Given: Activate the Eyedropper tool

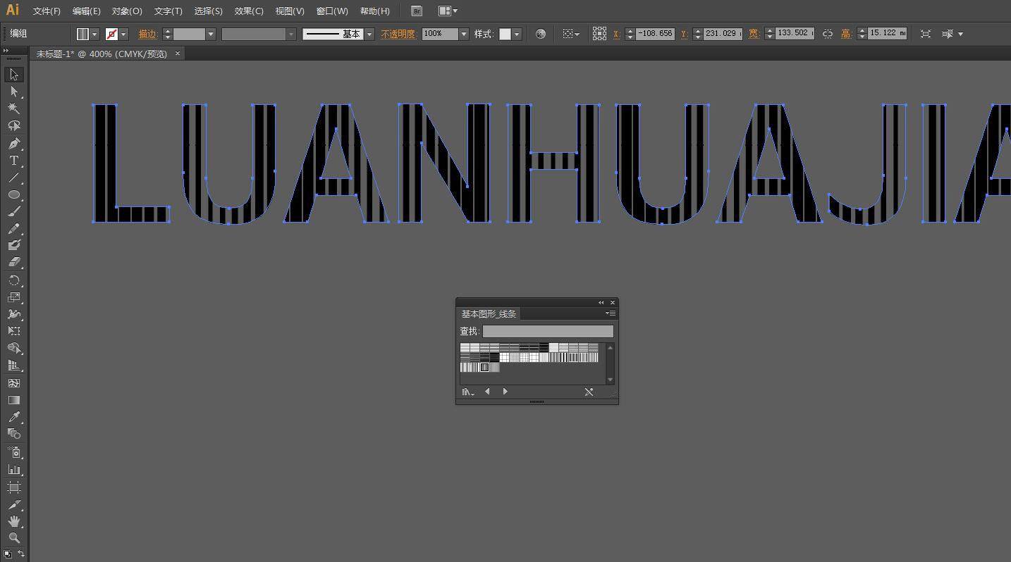Looking at the screenshot, I should [13, 417].
